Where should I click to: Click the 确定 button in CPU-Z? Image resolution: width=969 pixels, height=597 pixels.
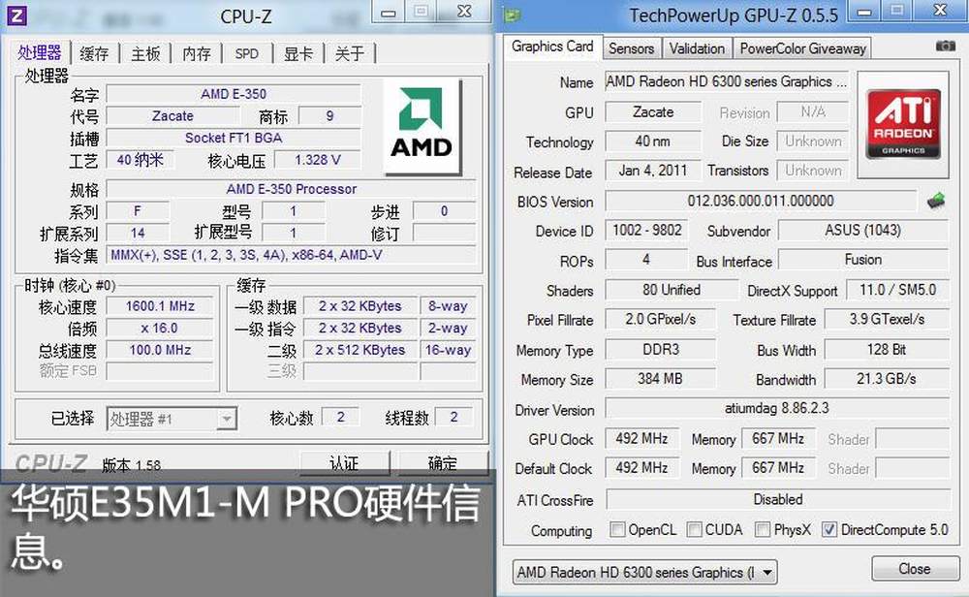coord(442,462)
